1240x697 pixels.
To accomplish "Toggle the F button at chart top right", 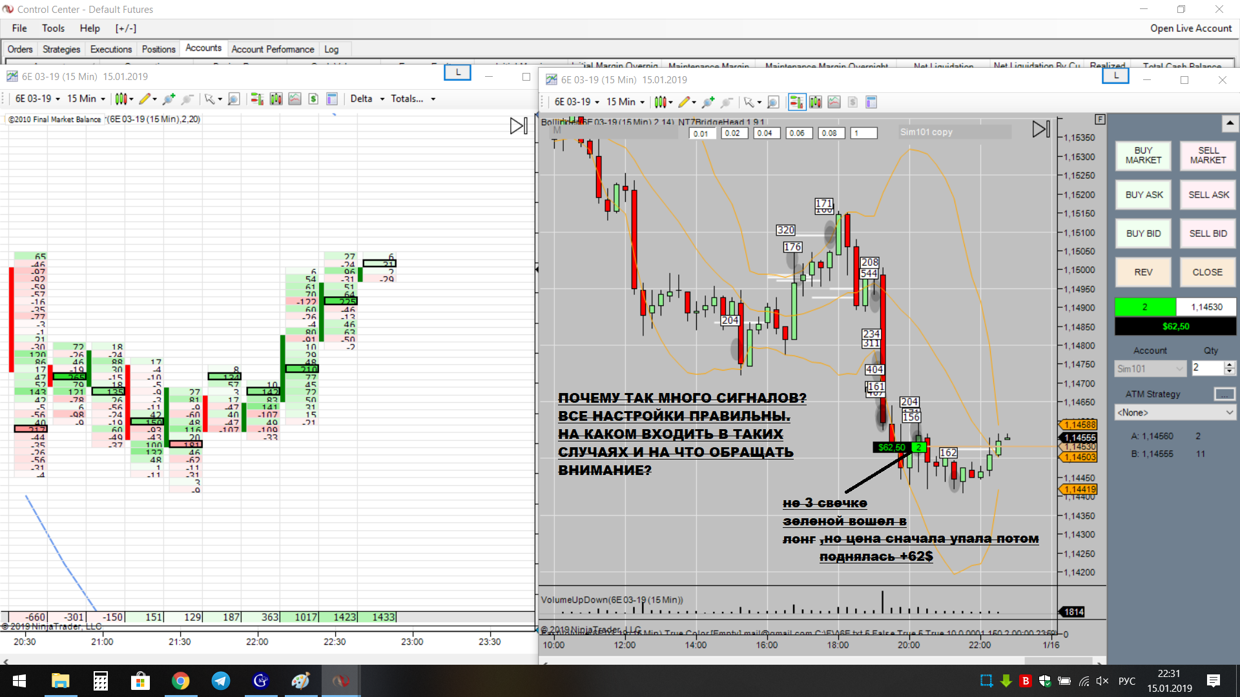I will pos(1100,119).
